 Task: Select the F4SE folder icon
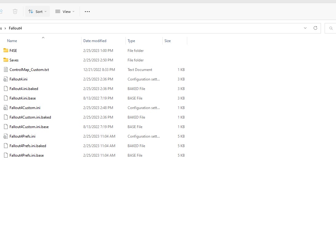pyautogui.click(x=6, y=50)
